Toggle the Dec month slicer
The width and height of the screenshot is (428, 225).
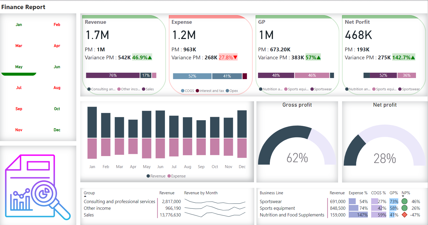tap(57, 130)
